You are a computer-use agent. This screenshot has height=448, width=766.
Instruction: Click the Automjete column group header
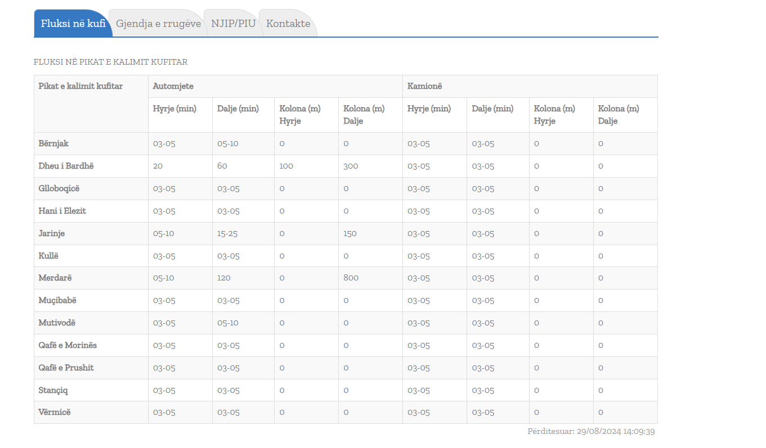click(x=173, y=86)
